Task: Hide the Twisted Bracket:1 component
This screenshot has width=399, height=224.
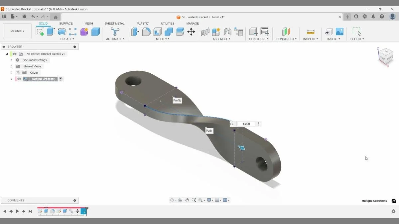Action: (x=19, y=79)
